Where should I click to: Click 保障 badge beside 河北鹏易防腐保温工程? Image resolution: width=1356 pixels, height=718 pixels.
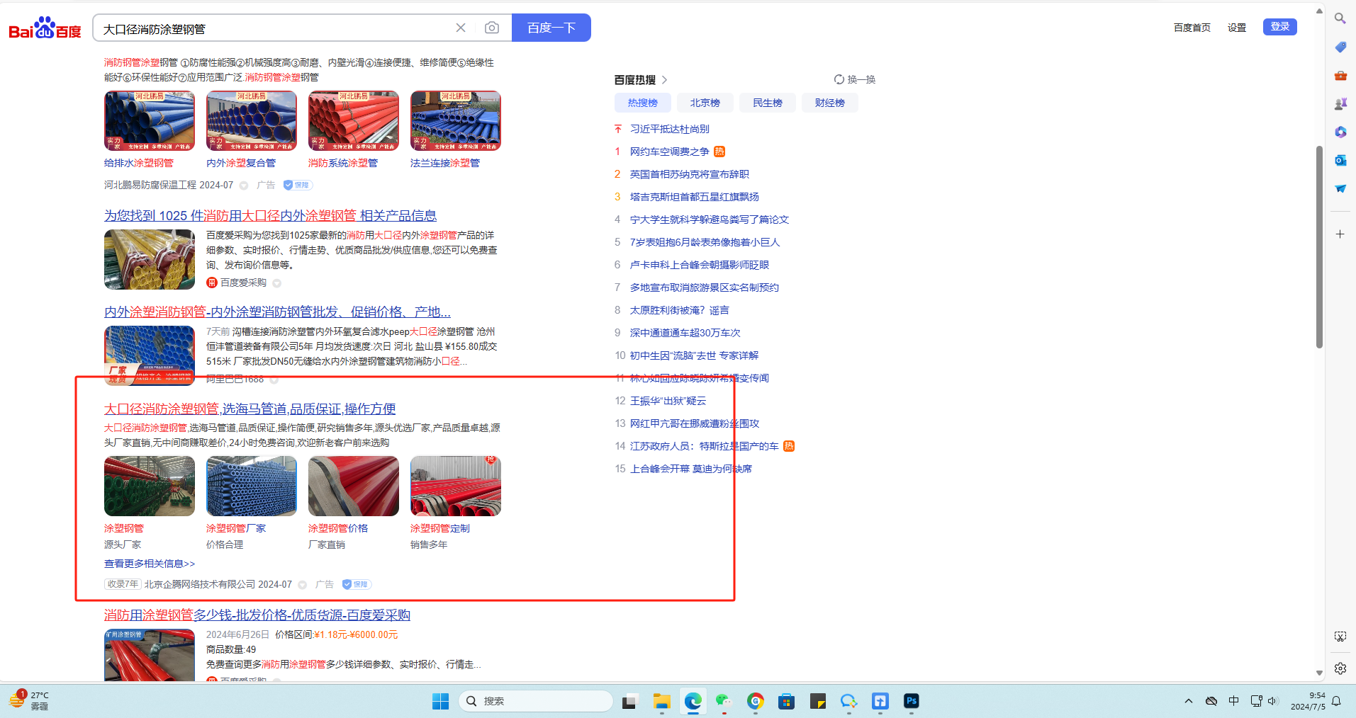[x=298, y=185]
